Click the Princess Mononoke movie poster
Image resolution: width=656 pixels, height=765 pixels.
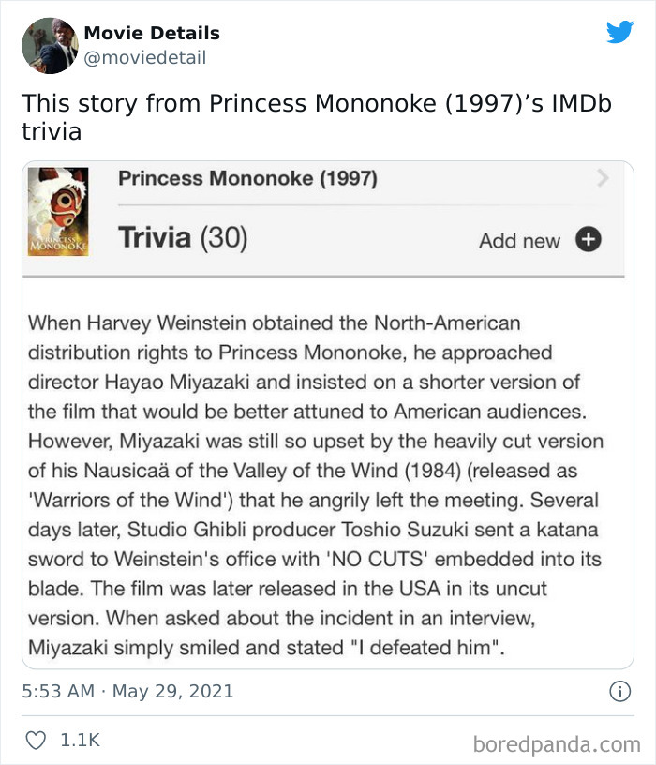58,211
